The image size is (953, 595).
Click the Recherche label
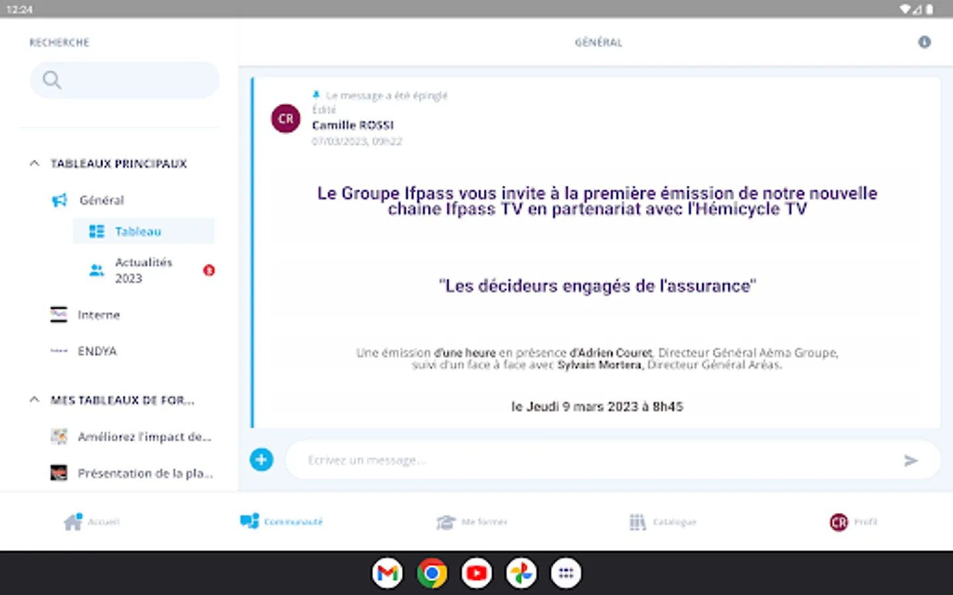(x=60, y=42)
